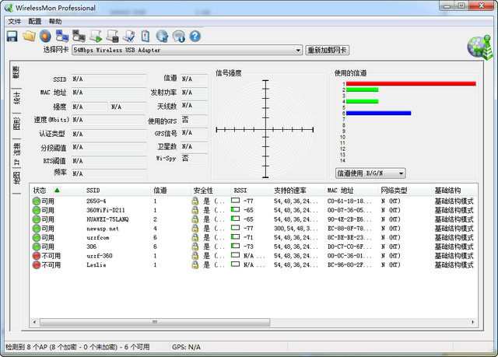This screenshot has height=357, width=498.
Task: Click the floppy disk save icon
Action: click(x=12, y=36)
